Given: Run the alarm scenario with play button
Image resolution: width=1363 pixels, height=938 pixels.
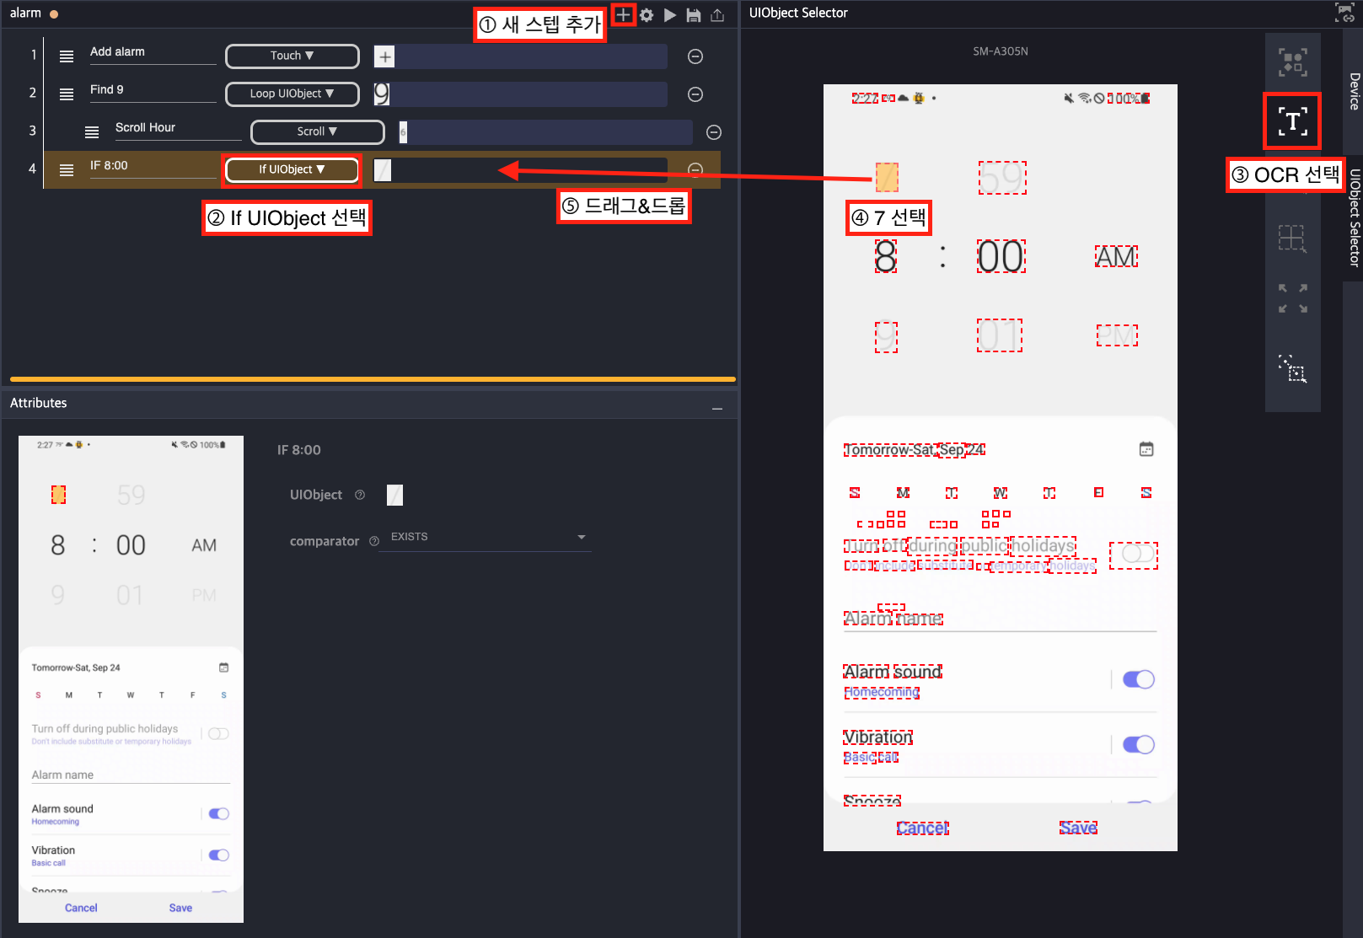Looking at the screenshot, I should 670,15.
